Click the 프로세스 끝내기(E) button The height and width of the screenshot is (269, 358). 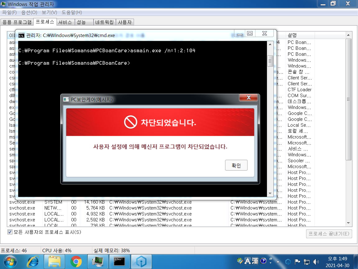click(x=329, y=234)
